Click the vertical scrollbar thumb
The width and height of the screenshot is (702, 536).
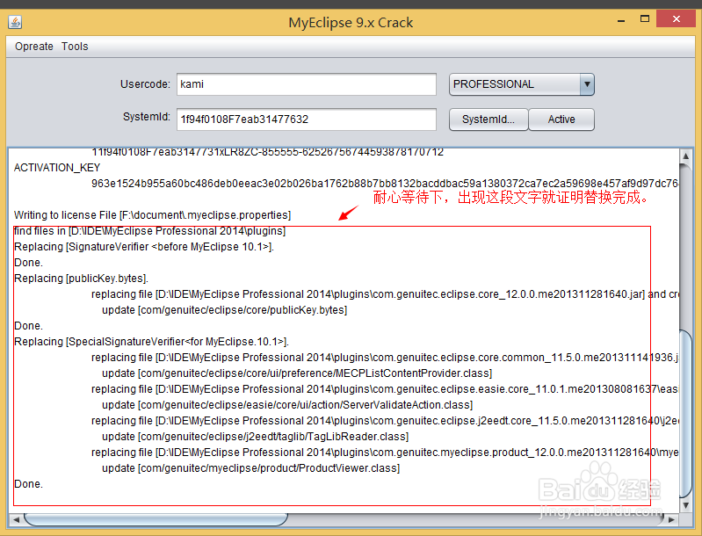click(686, 414)
